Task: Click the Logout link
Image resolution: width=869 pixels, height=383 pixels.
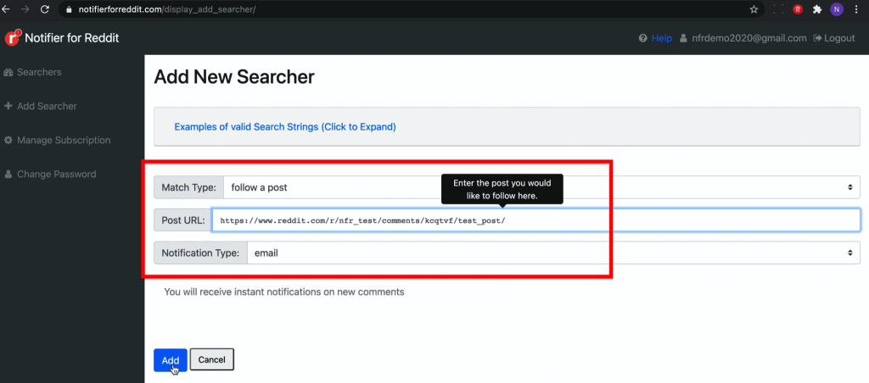Action: pyautogui.click(x=839, y=38)
